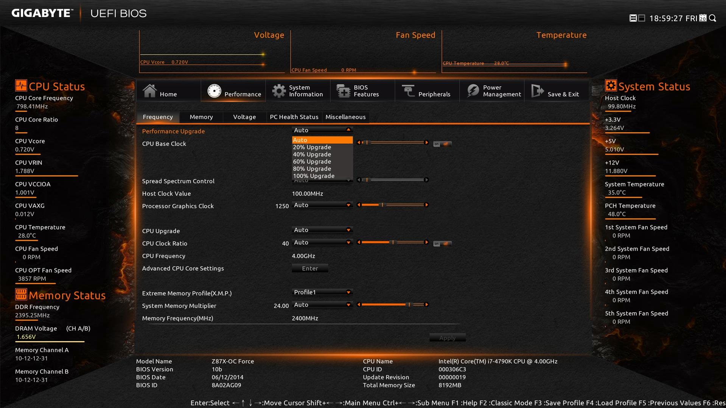Click the CPU Base Clock slider track
The image size is (726, 408).
393,143
